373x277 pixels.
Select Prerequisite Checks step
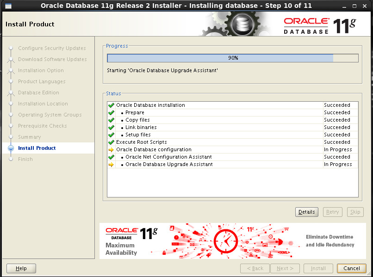click(x=42, y=126)
